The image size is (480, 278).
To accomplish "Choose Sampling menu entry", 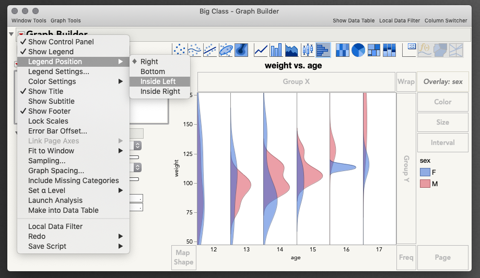I will pos(74,161).
